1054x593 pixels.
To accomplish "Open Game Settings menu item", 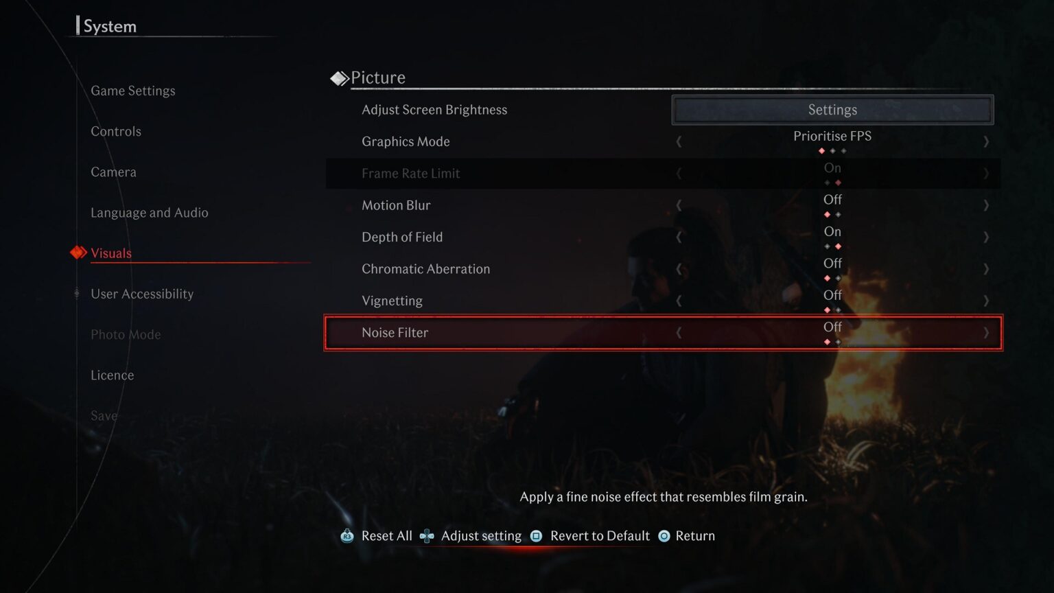I will (133, 91).
